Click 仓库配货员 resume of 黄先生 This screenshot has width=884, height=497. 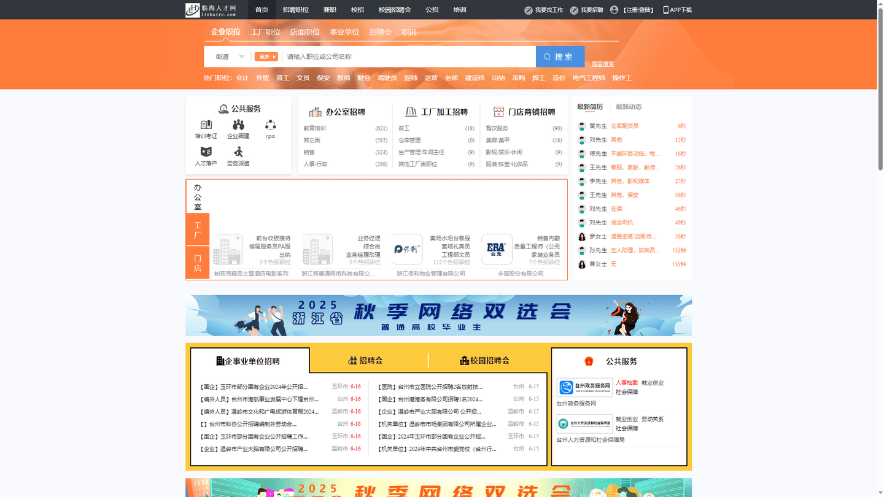[x=624, y=126]
